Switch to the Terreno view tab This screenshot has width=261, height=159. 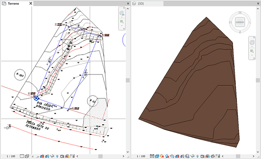[13, 3]
